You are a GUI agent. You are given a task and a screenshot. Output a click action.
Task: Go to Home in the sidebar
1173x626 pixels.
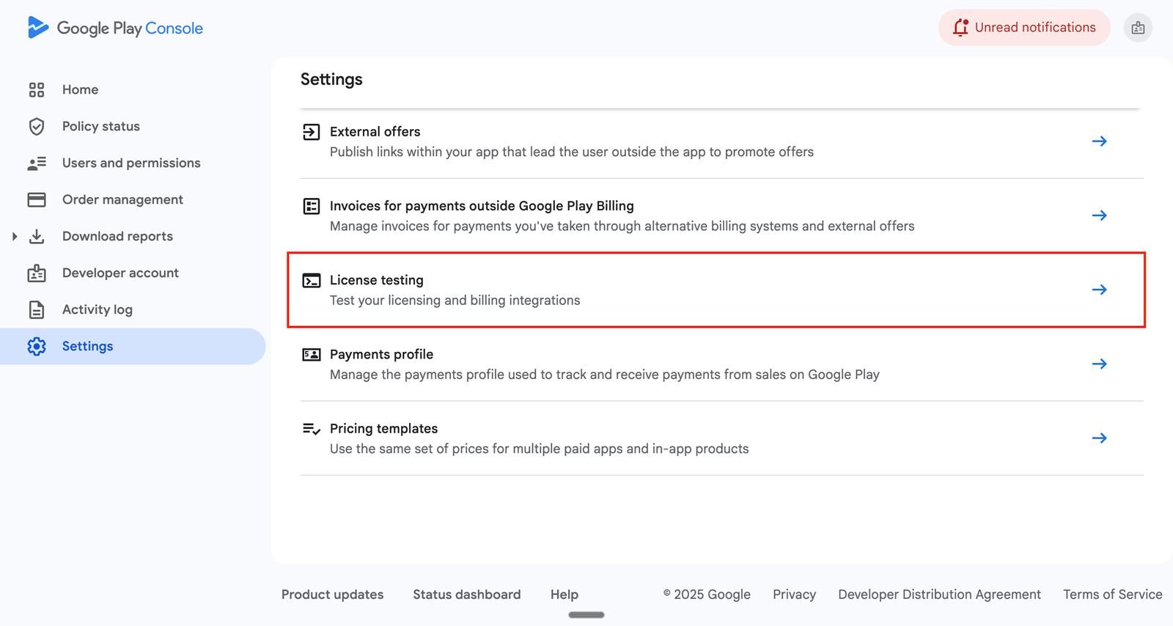[80, 89]
